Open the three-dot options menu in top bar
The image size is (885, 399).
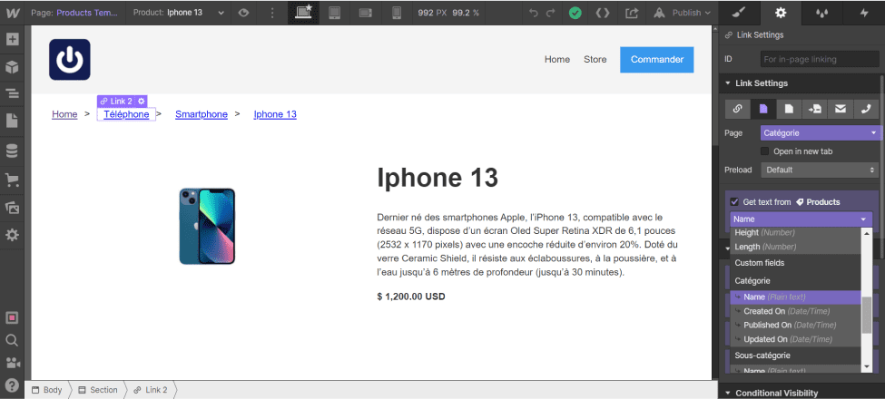pos(272,13)
